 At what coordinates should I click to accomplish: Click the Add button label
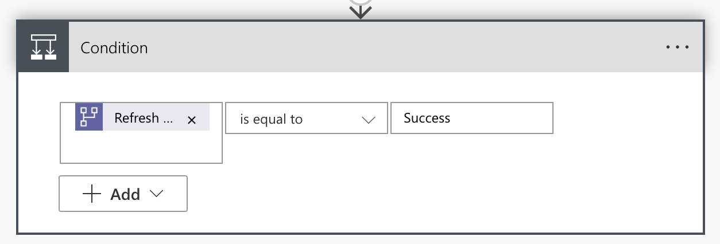[x=125, y=194]
